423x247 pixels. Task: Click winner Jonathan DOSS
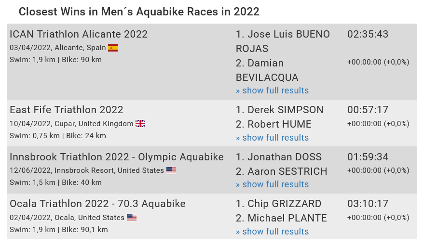(x=279, y=157)
